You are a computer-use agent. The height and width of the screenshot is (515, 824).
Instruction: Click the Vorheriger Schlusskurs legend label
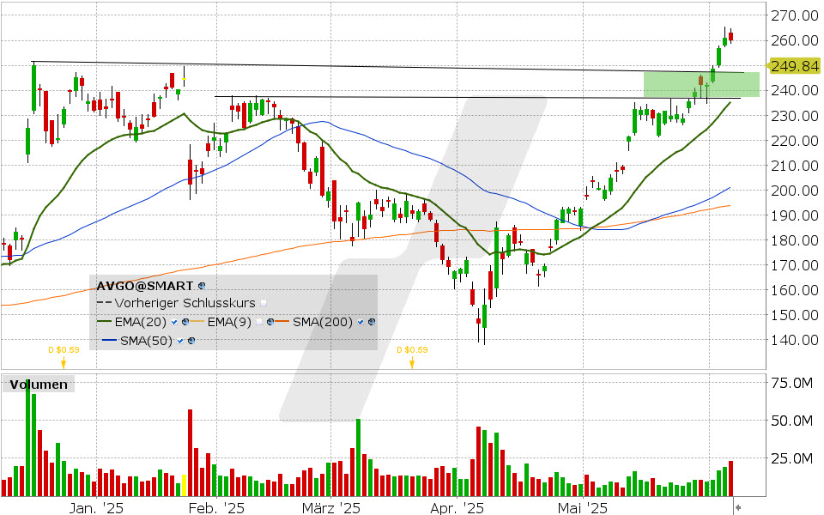click(185, 303)
